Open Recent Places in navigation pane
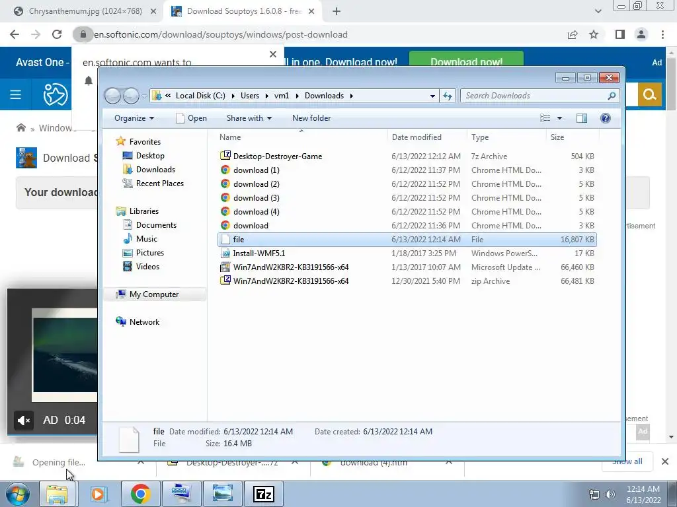Image resolution: width=677 pixels, height=507 pixels. 160,184
